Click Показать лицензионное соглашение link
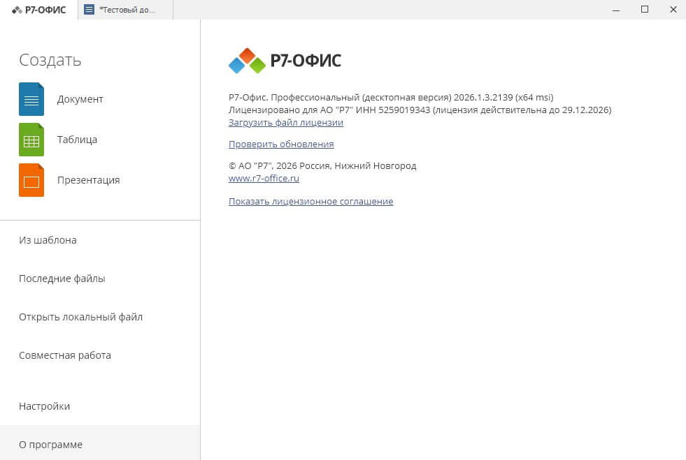This screenshot has width=686, height=460. point(310,202)
